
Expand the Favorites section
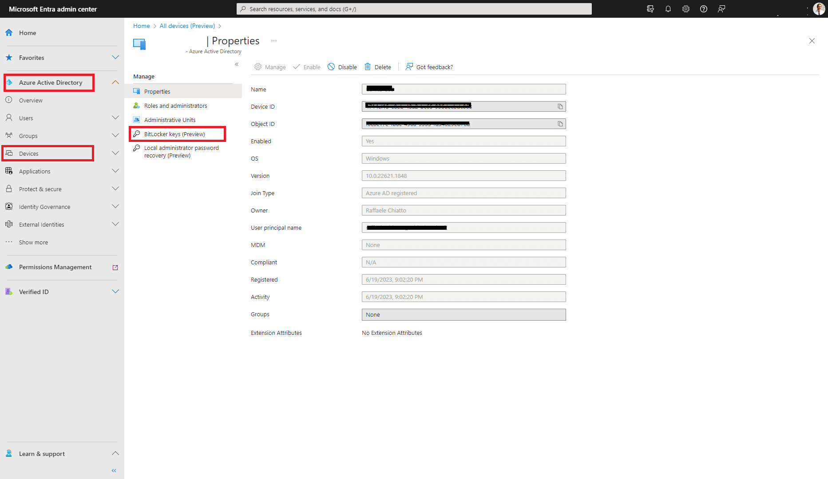point(115,58)
